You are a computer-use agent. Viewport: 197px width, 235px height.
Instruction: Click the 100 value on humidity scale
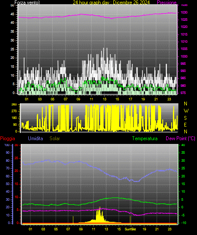(7, 145)
